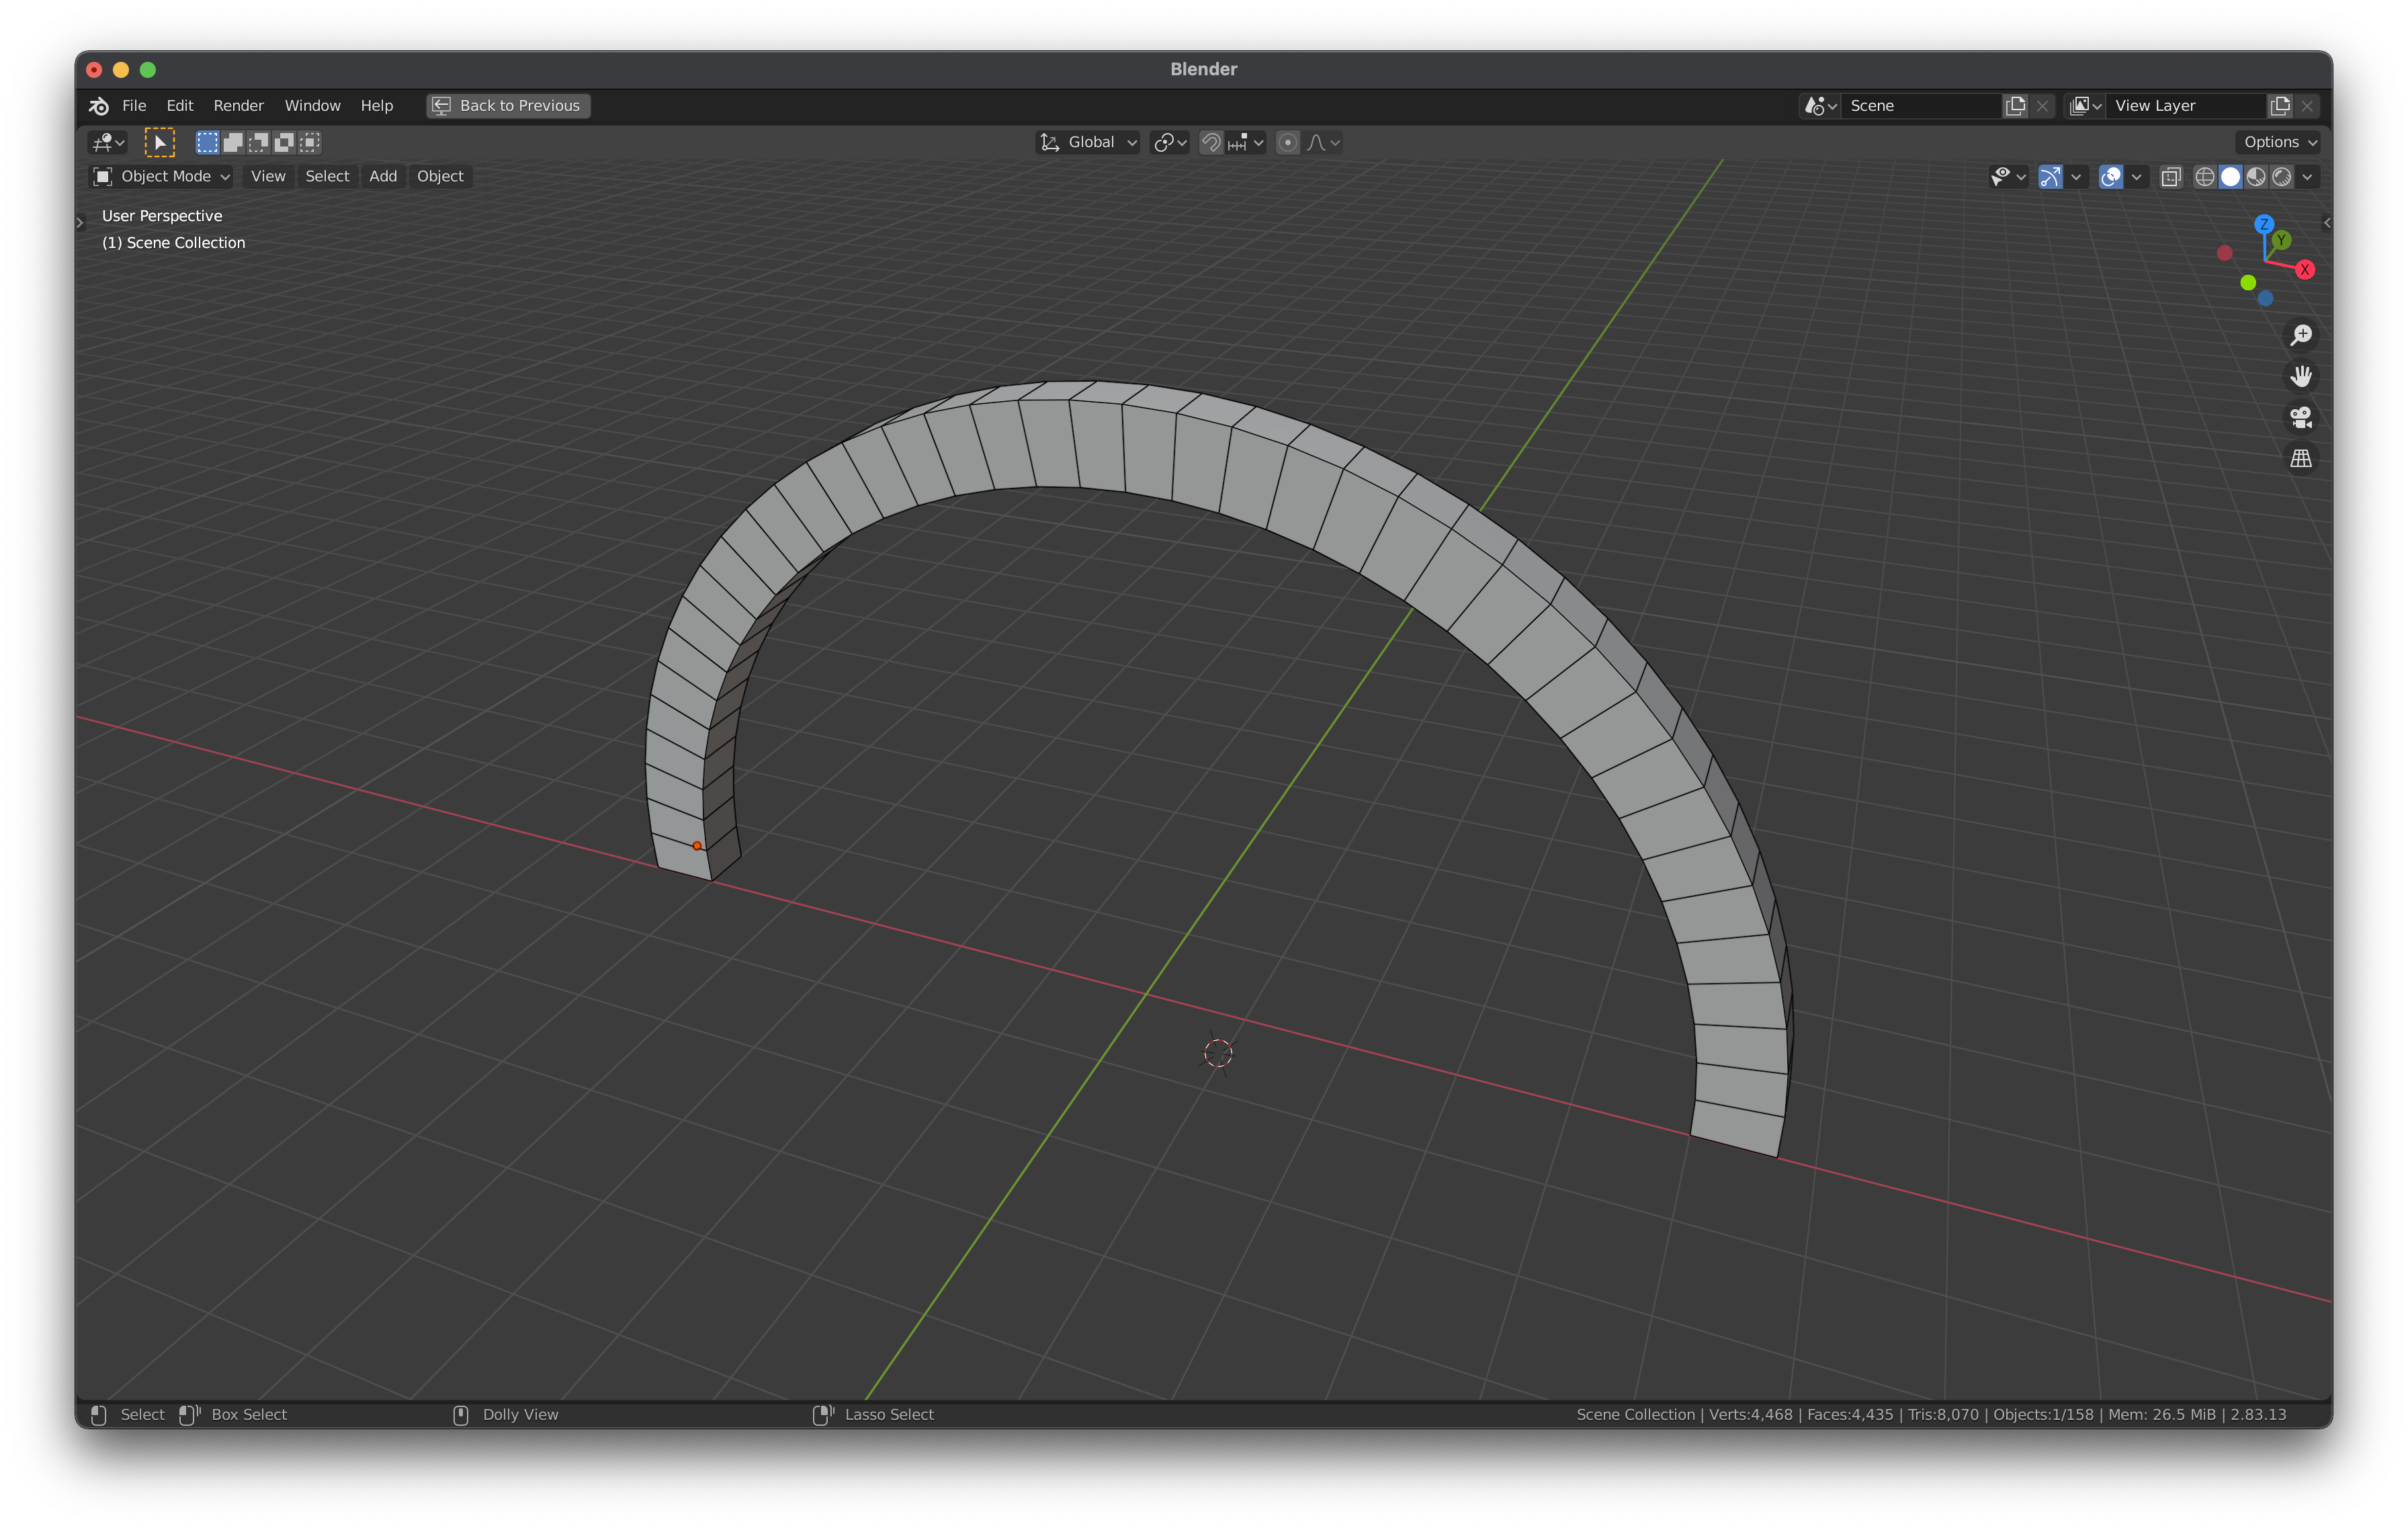
Task: Click the pan view hand icon
Action: [x=2301, y=376]
